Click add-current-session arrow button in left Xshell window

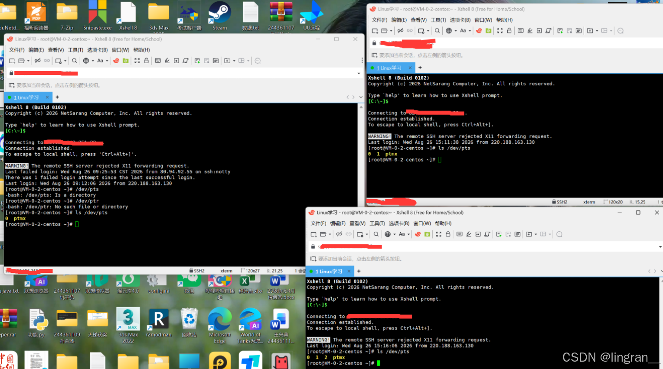pyautogui.click(x=12, y=85)
